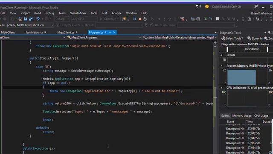The image size is (273, 154).
Task: Click the Step Over icon
Action: pos(170,19)
